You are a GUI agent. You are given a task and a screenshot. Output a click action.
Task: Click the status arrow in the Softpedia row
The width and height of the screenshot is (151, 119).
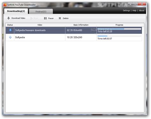coord(10,37)
